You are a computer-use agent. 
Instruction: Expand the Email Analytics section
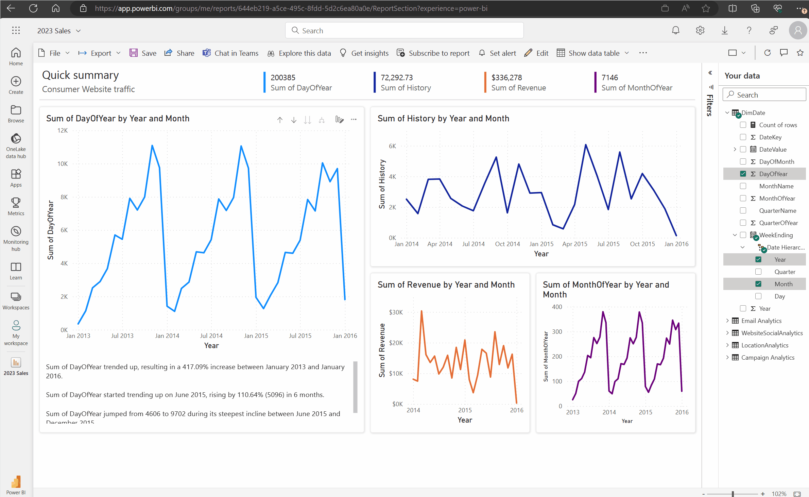(727, 321)
